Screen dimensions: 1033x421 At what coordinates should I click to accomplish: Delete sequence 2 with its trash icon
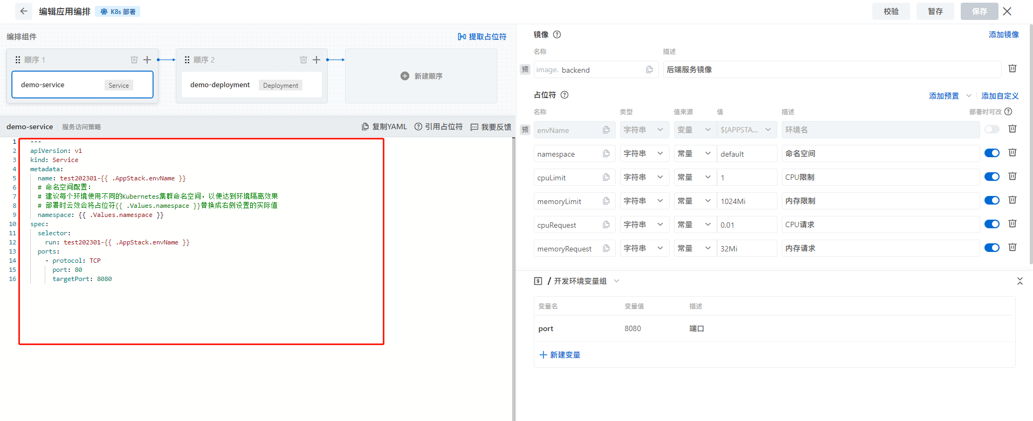pyautogui.click(x=304, y=60)
